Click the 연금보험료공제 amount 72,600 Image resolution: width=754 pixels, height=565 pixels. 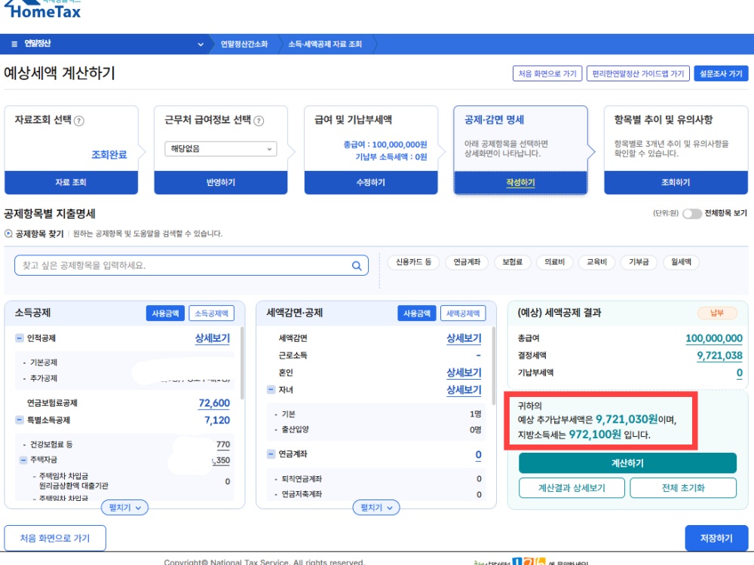[214, 403]
